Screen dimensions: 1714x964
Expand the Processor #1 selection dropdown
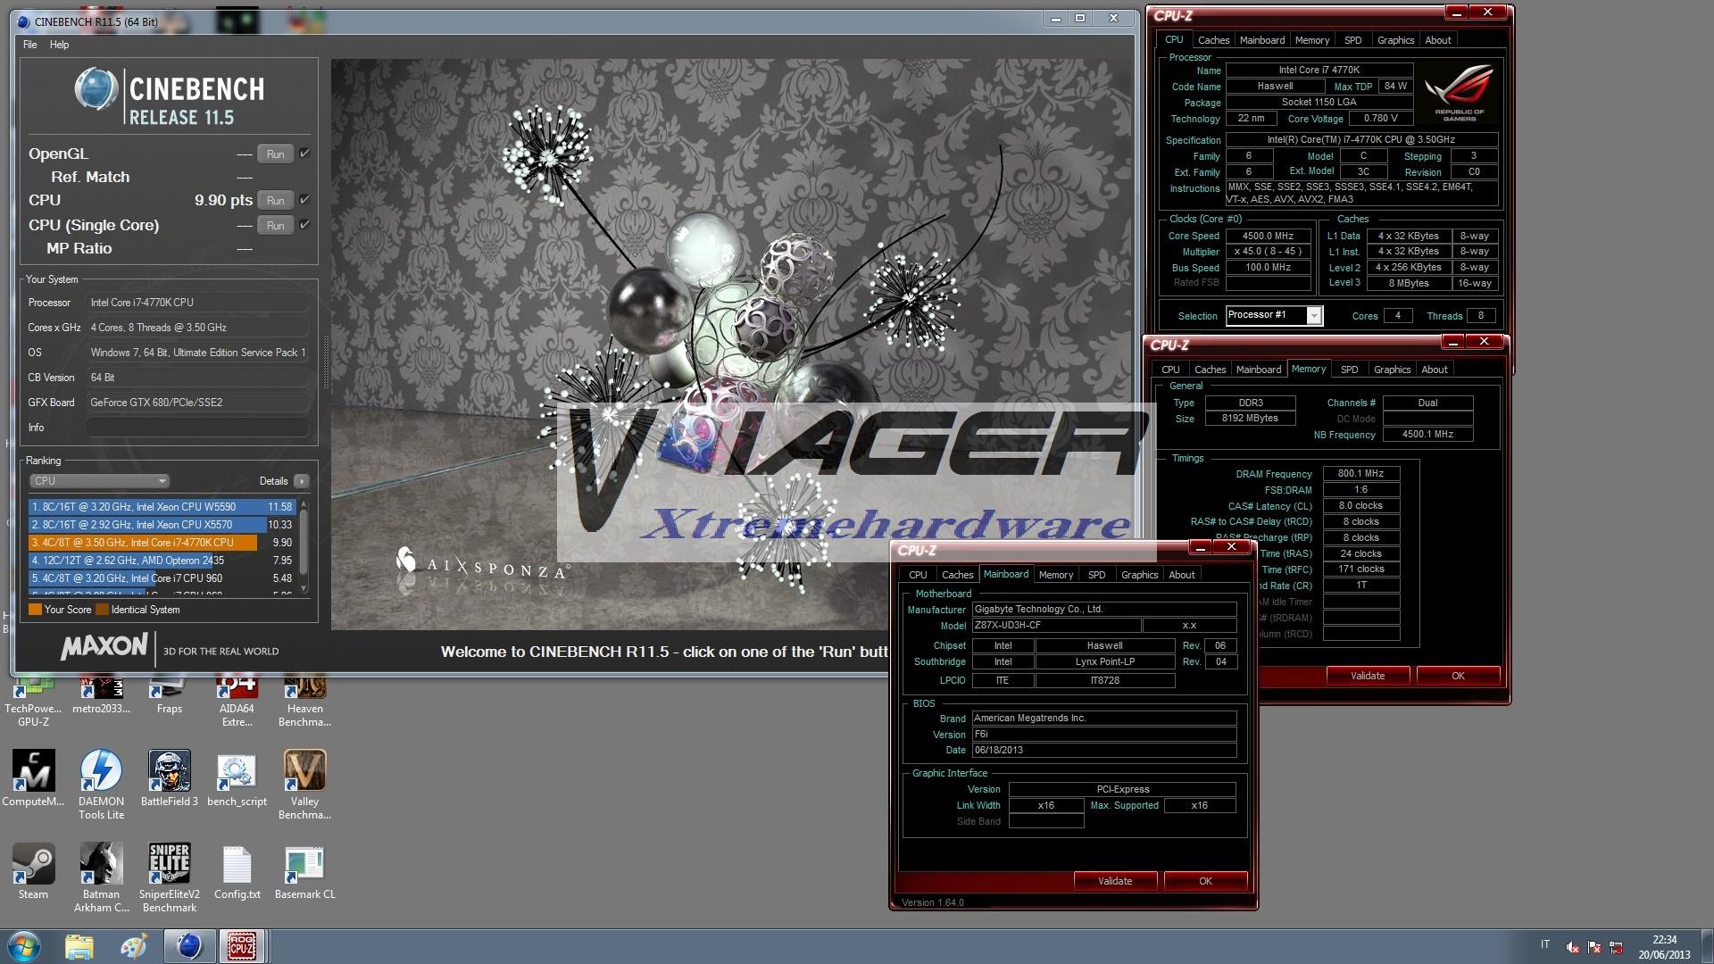click(x=1313, y=316)
